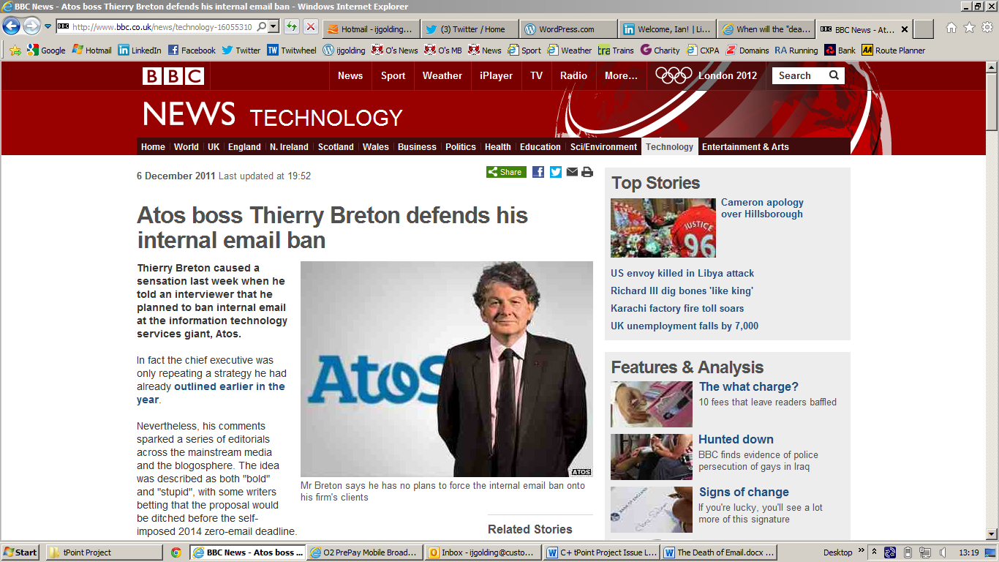Open the browser Tools gear icon
This screenshot has width=999, height=562.
tap(987, 28)
